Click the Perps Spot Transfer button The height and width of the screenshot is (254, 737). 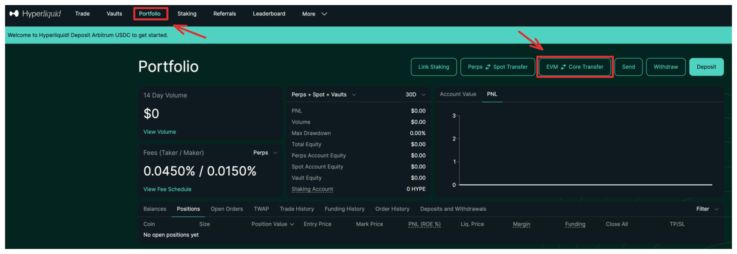tap(497, 67)
